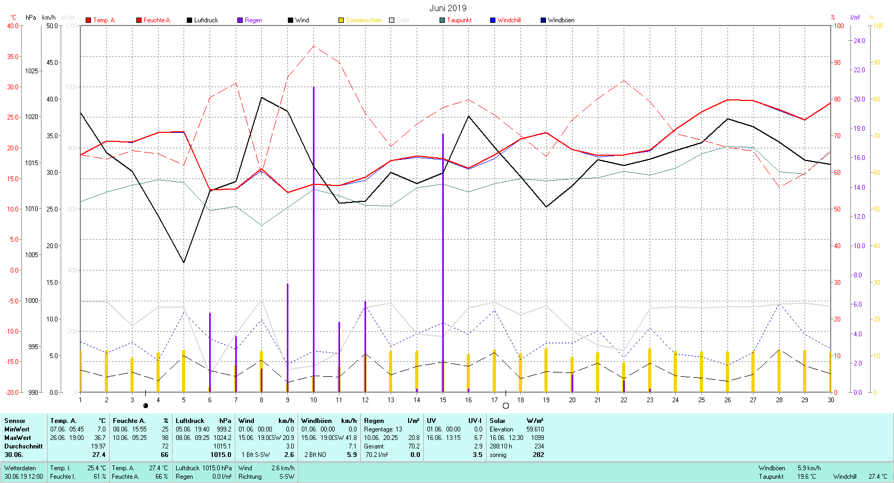Select the dark blue Windböen legend marker

point(543,20)
